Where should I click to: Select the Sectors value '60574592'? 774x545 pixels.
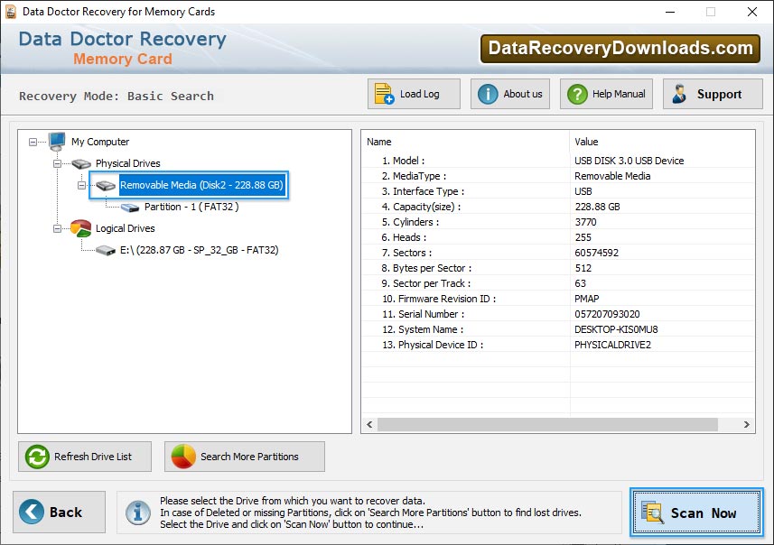click(x=596, y=253)
